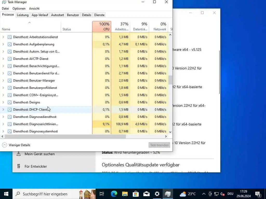266x199 pixels.
Task: Sort by the Arbeitsspeicher column header
Action: pos(121,27)
